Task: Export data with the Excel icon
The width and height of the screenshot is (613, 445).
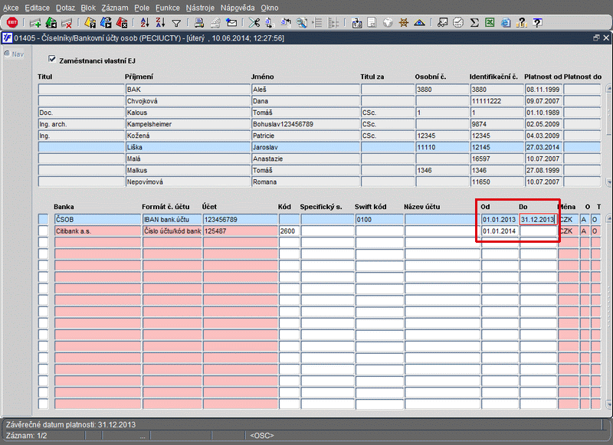Action: pos(489,23)
